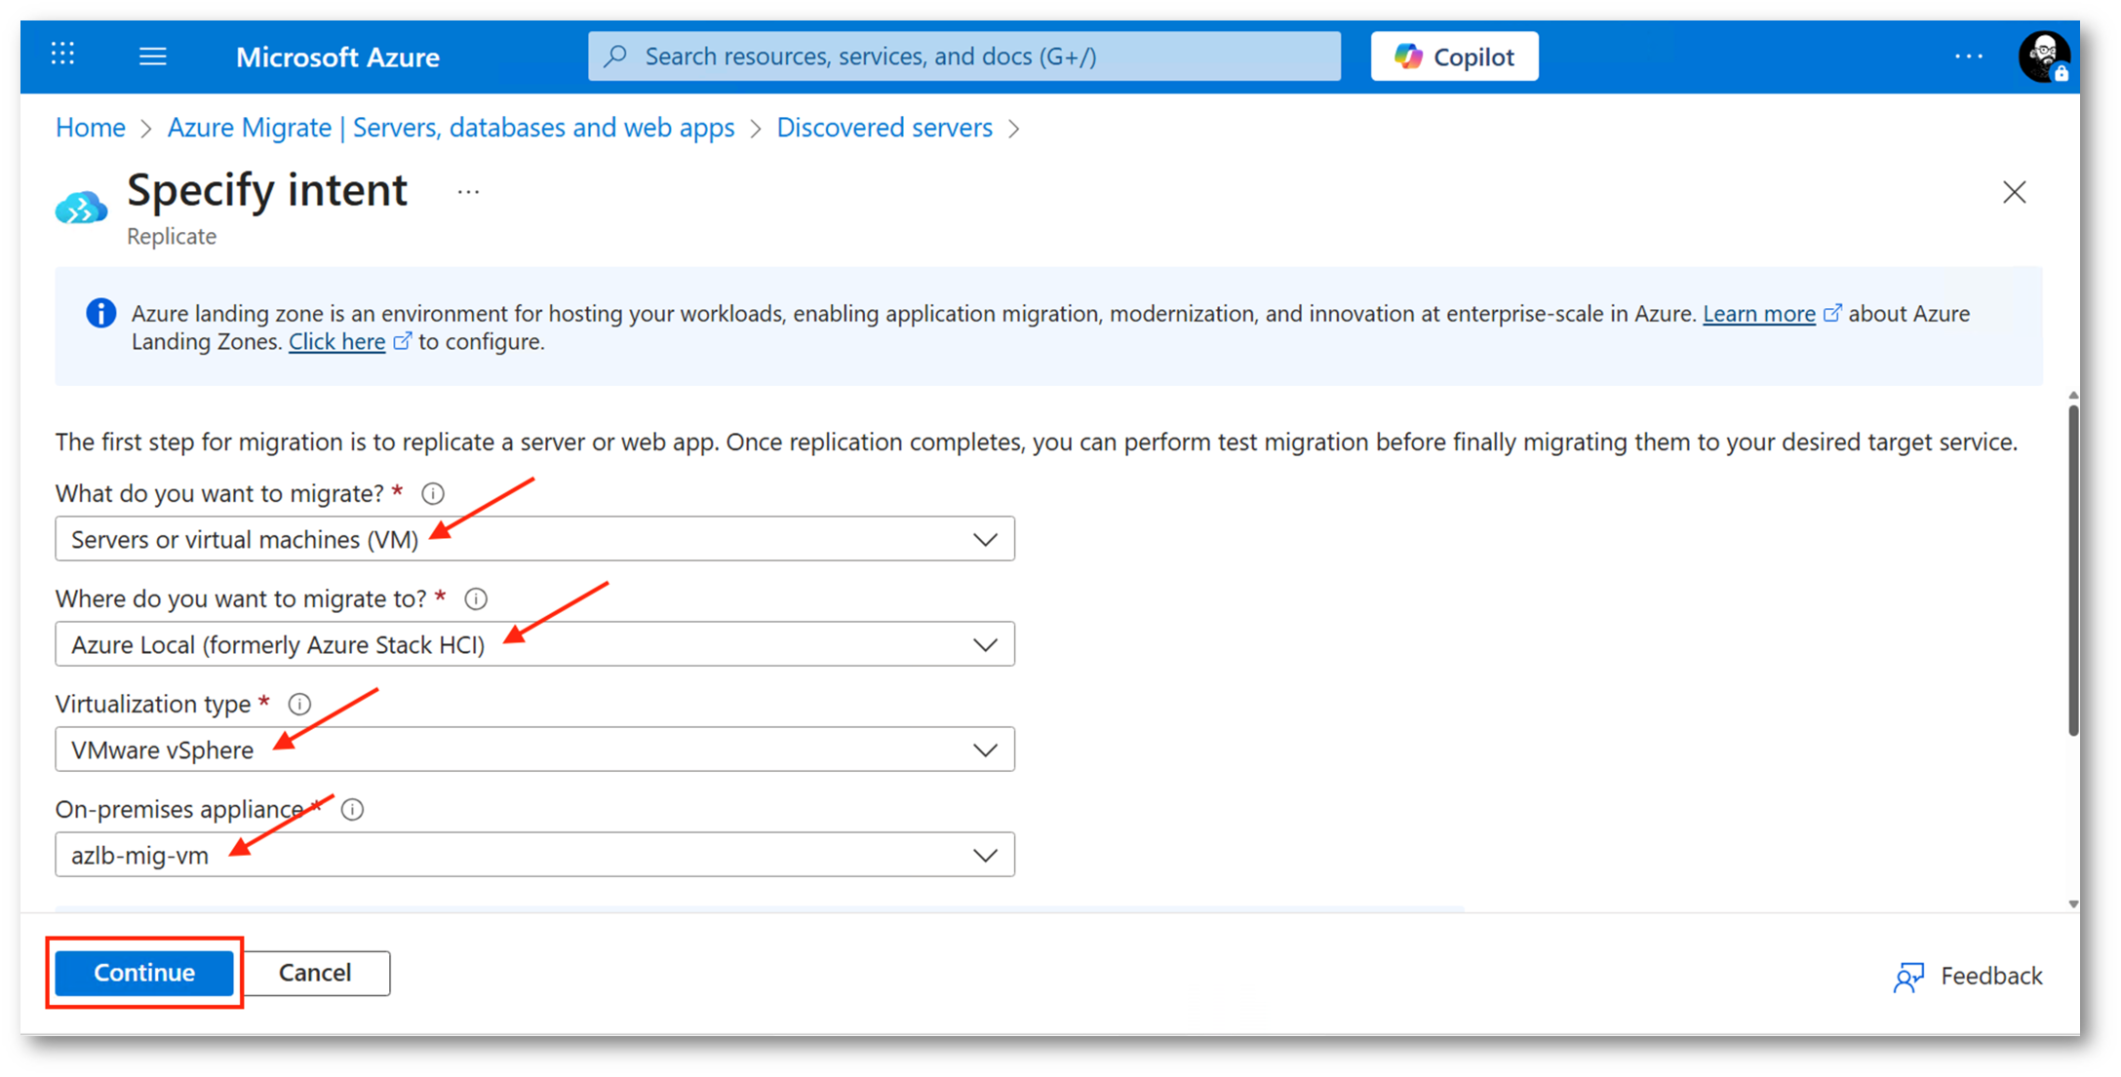
Task: Expand the migrate destination Azure Local dropdown
Action: (x=534, y=644)
